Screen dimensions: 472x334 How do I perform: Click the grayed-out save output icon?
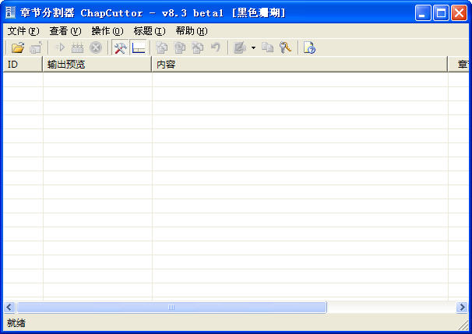point(36,47)
